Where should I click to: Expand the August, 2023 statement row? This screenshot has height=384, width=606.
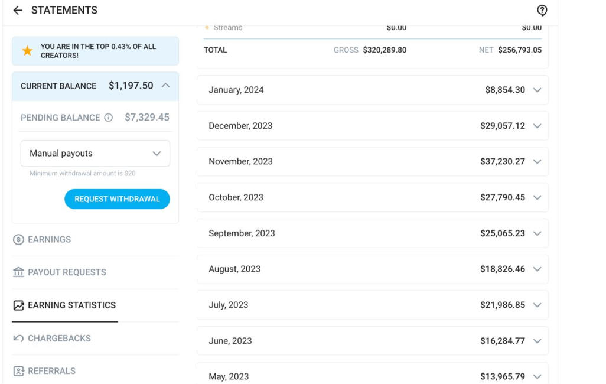pyautogui.click(x=373, y=269)
